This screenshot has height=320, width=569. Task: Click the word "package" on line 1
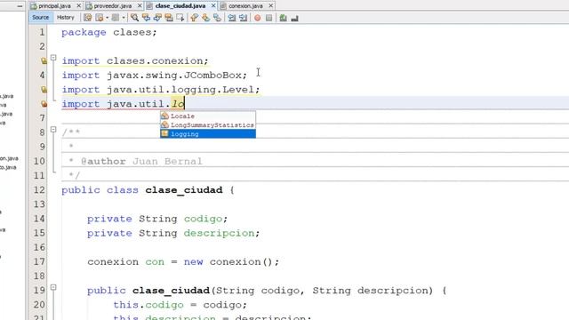(x=84, y=32)
